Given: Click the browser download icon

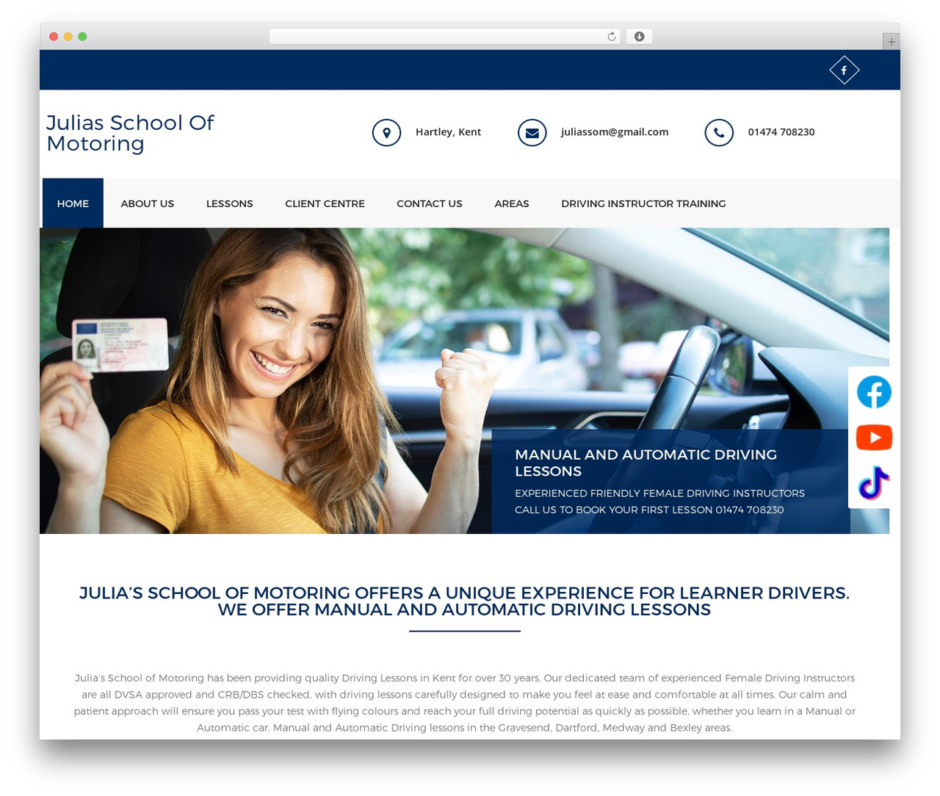Looking at the screenshot, I should (639, 37).
